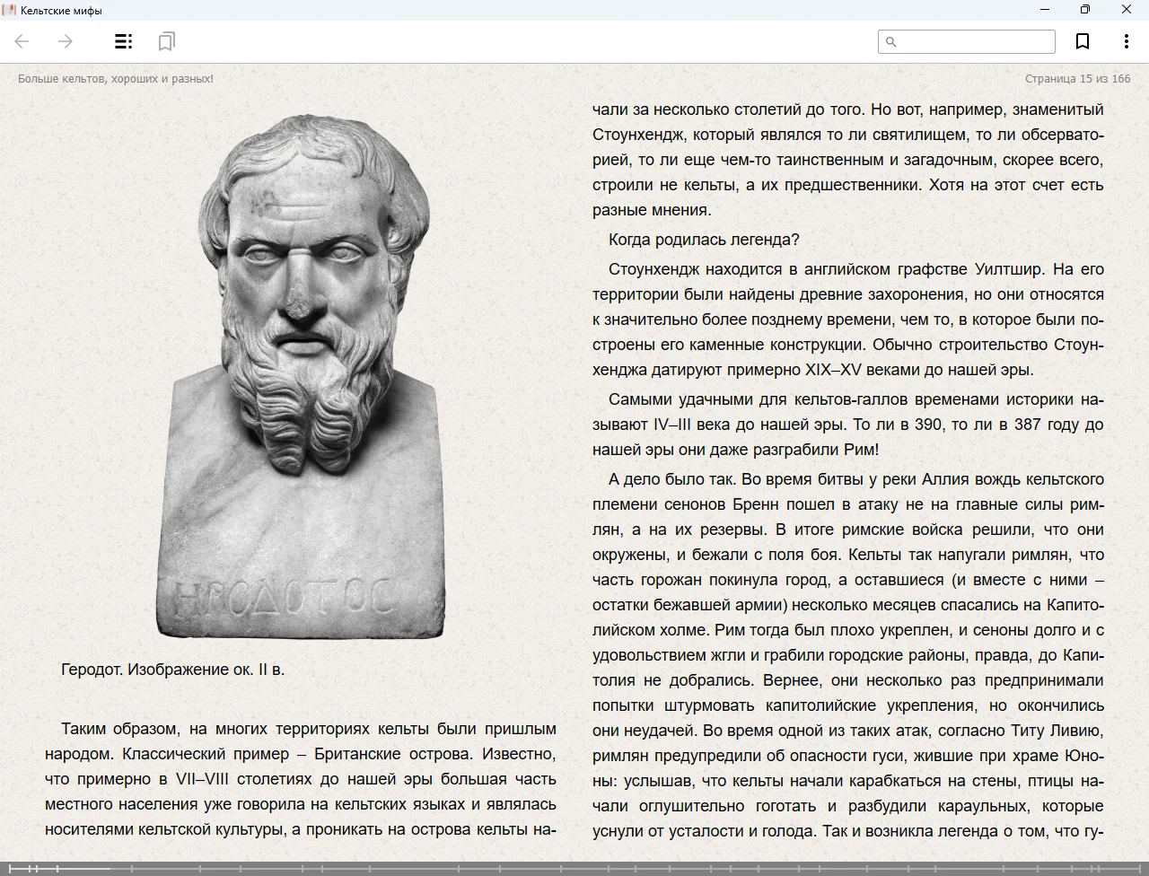
Task: Open the three-dot options menu
Action: tap(1126, 41)
